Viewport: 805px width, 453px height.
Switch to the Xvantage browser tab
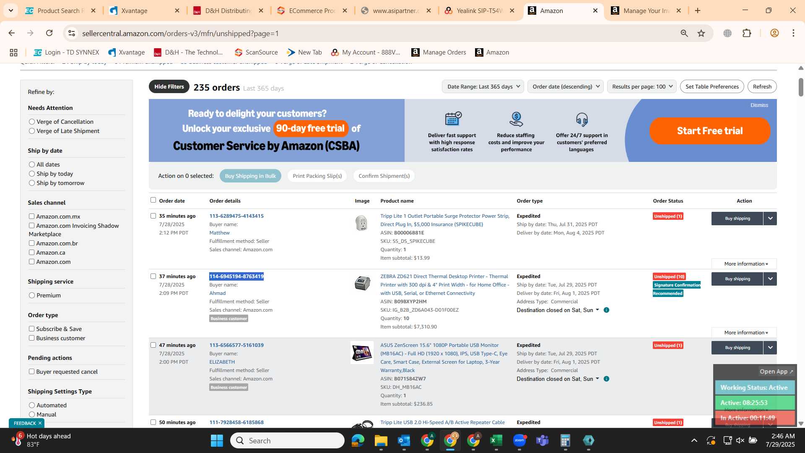(x=144, y=10)
